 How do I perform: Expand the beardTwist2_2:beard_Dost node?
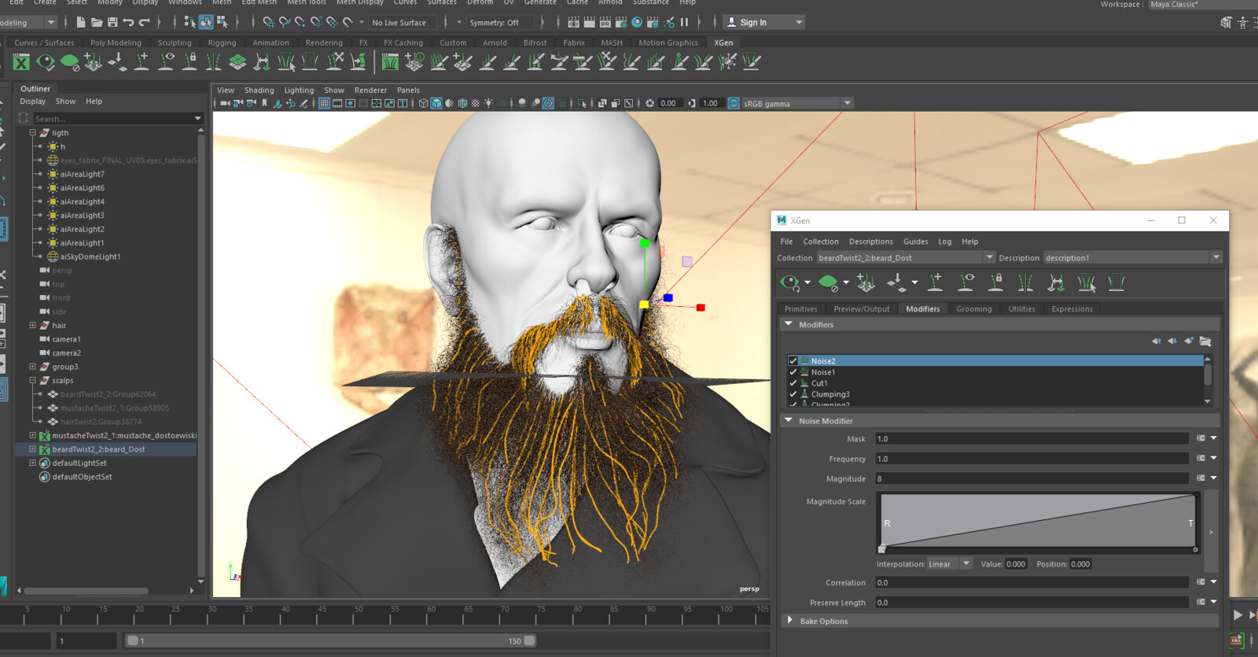tap(32, 449)
